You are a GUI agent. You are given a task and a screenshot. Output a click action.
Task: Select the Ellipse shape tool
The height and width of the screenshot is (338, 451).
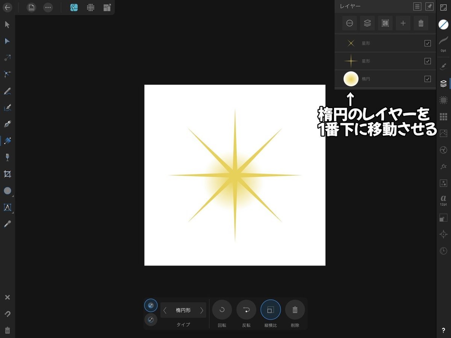pyautogui.click(x=7, y=191)
